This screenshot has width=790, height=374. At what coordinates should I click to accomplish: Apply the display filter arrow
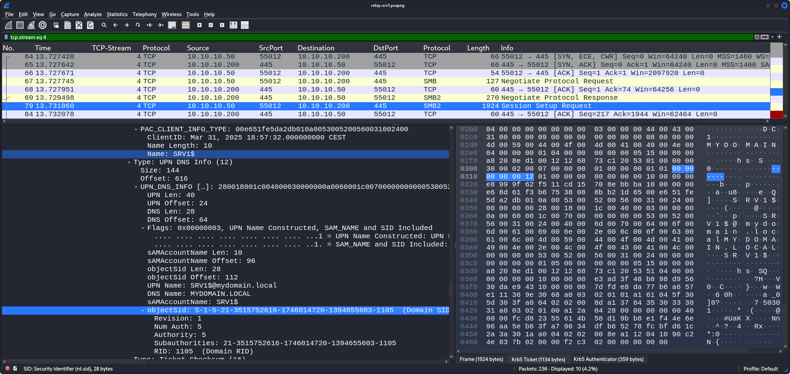[x=765, y=37]
